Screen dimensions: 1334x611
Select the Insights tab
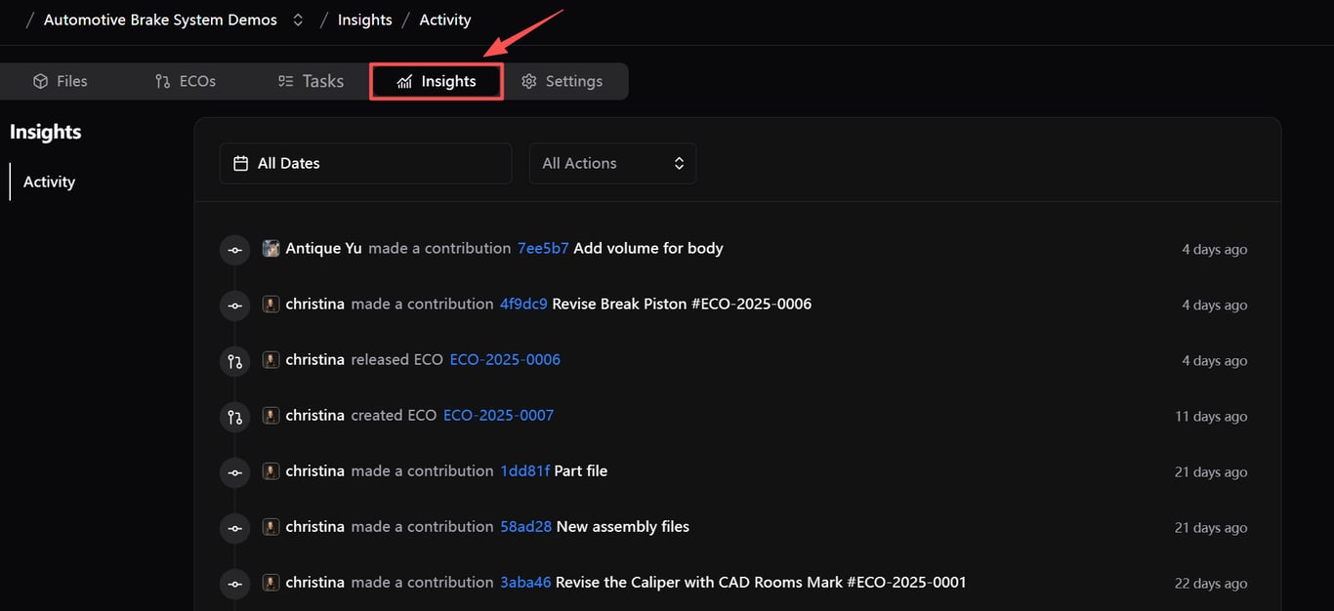click(x=437, y=81)
